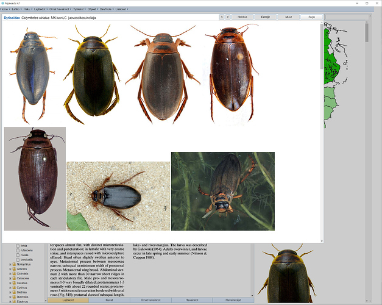Image resolution: width=382 pixels, height=305 pixels.
Task: Open the beetle on sand photo
Action: click(118, 196)
